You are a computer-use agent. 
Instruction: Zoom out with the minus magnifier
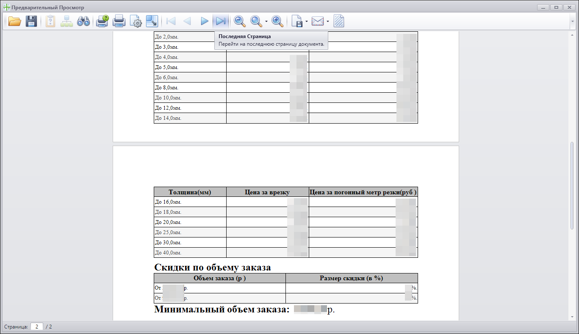tap(240, 21)
